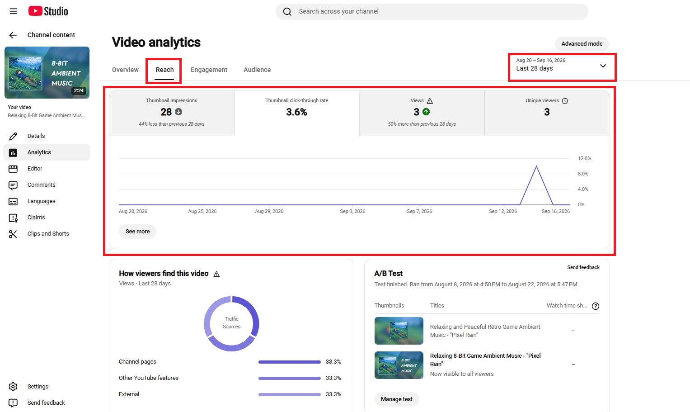Click the External traffic source label

click(x=129, y=394)
